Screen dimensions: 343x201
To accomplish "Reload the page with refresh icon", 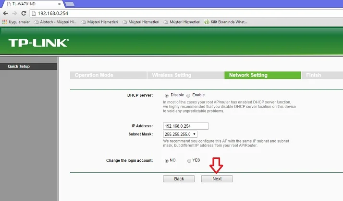I will (x=23, y=13).
